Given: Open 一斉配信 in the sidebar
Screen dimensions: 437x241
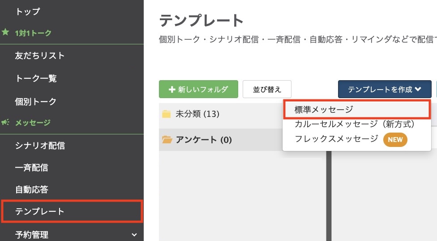Looking at the screenshot, I should (x=32, y=168).
